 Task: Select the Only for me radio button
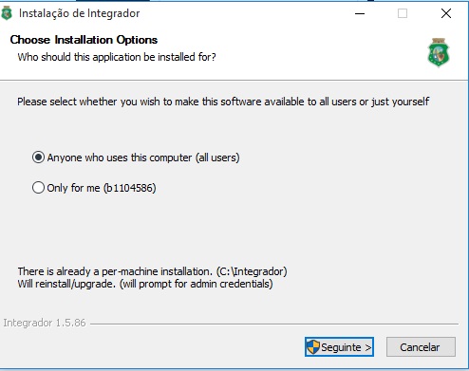pyautogui.click(x=38, y=188)
